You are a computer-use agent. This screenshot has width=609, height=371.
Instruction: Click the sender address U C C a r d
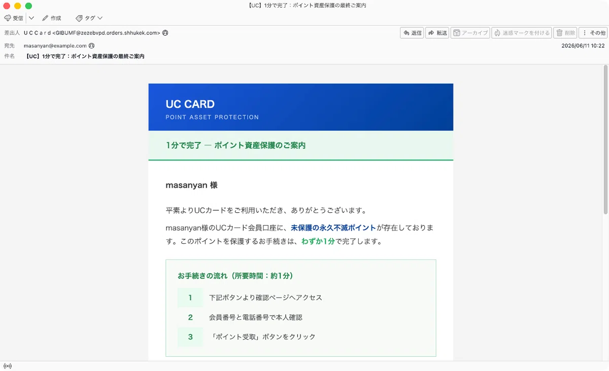click(92, 33)
